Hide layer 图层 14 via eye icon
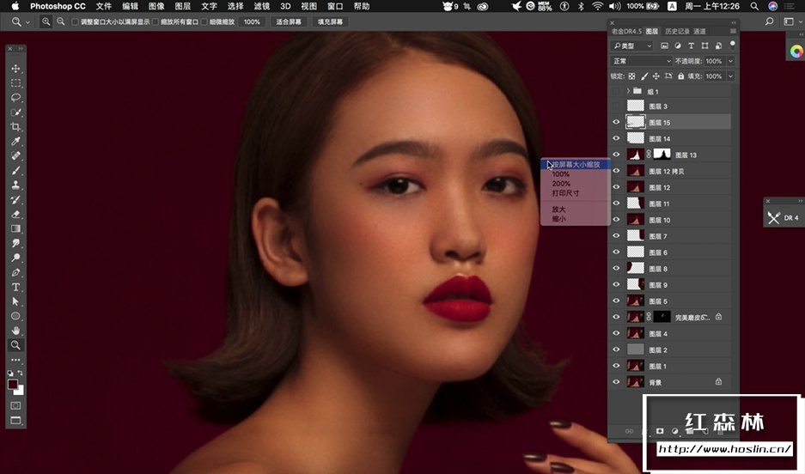 [616, 139]
